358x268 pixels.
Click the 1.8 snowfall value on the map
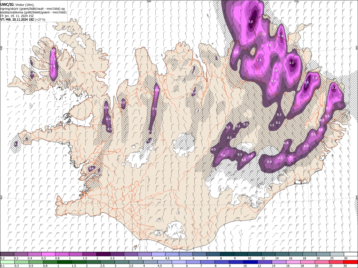coord(281,36)
